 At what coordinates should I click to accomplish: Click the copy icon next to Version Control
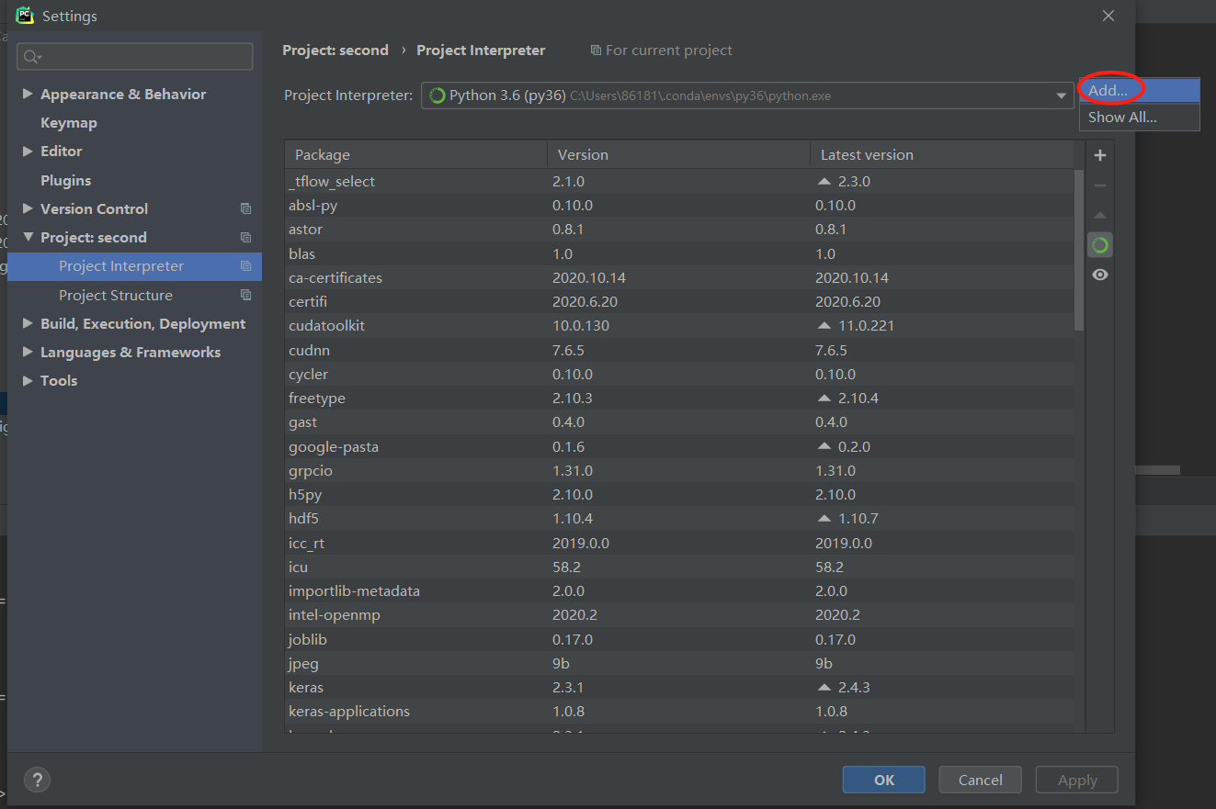245,209
